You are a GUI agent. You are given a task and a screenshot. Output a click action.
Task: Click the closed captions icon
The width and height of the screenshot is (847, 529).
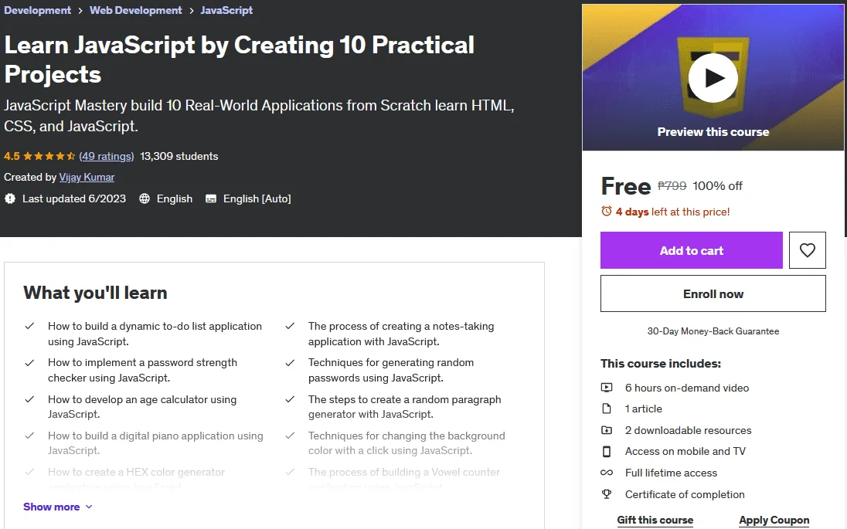(x=211, y=198)
